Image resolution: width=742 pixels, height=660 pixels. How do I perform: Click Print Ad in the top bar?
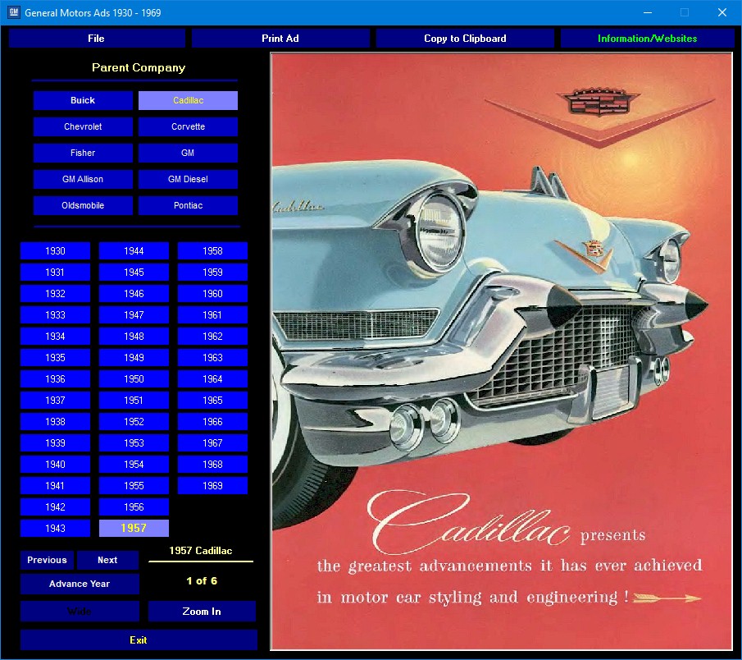[x=280, y=39]
